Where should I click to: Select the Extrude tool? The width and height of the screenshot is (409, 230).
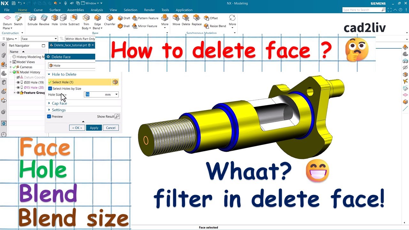(33, 20)
